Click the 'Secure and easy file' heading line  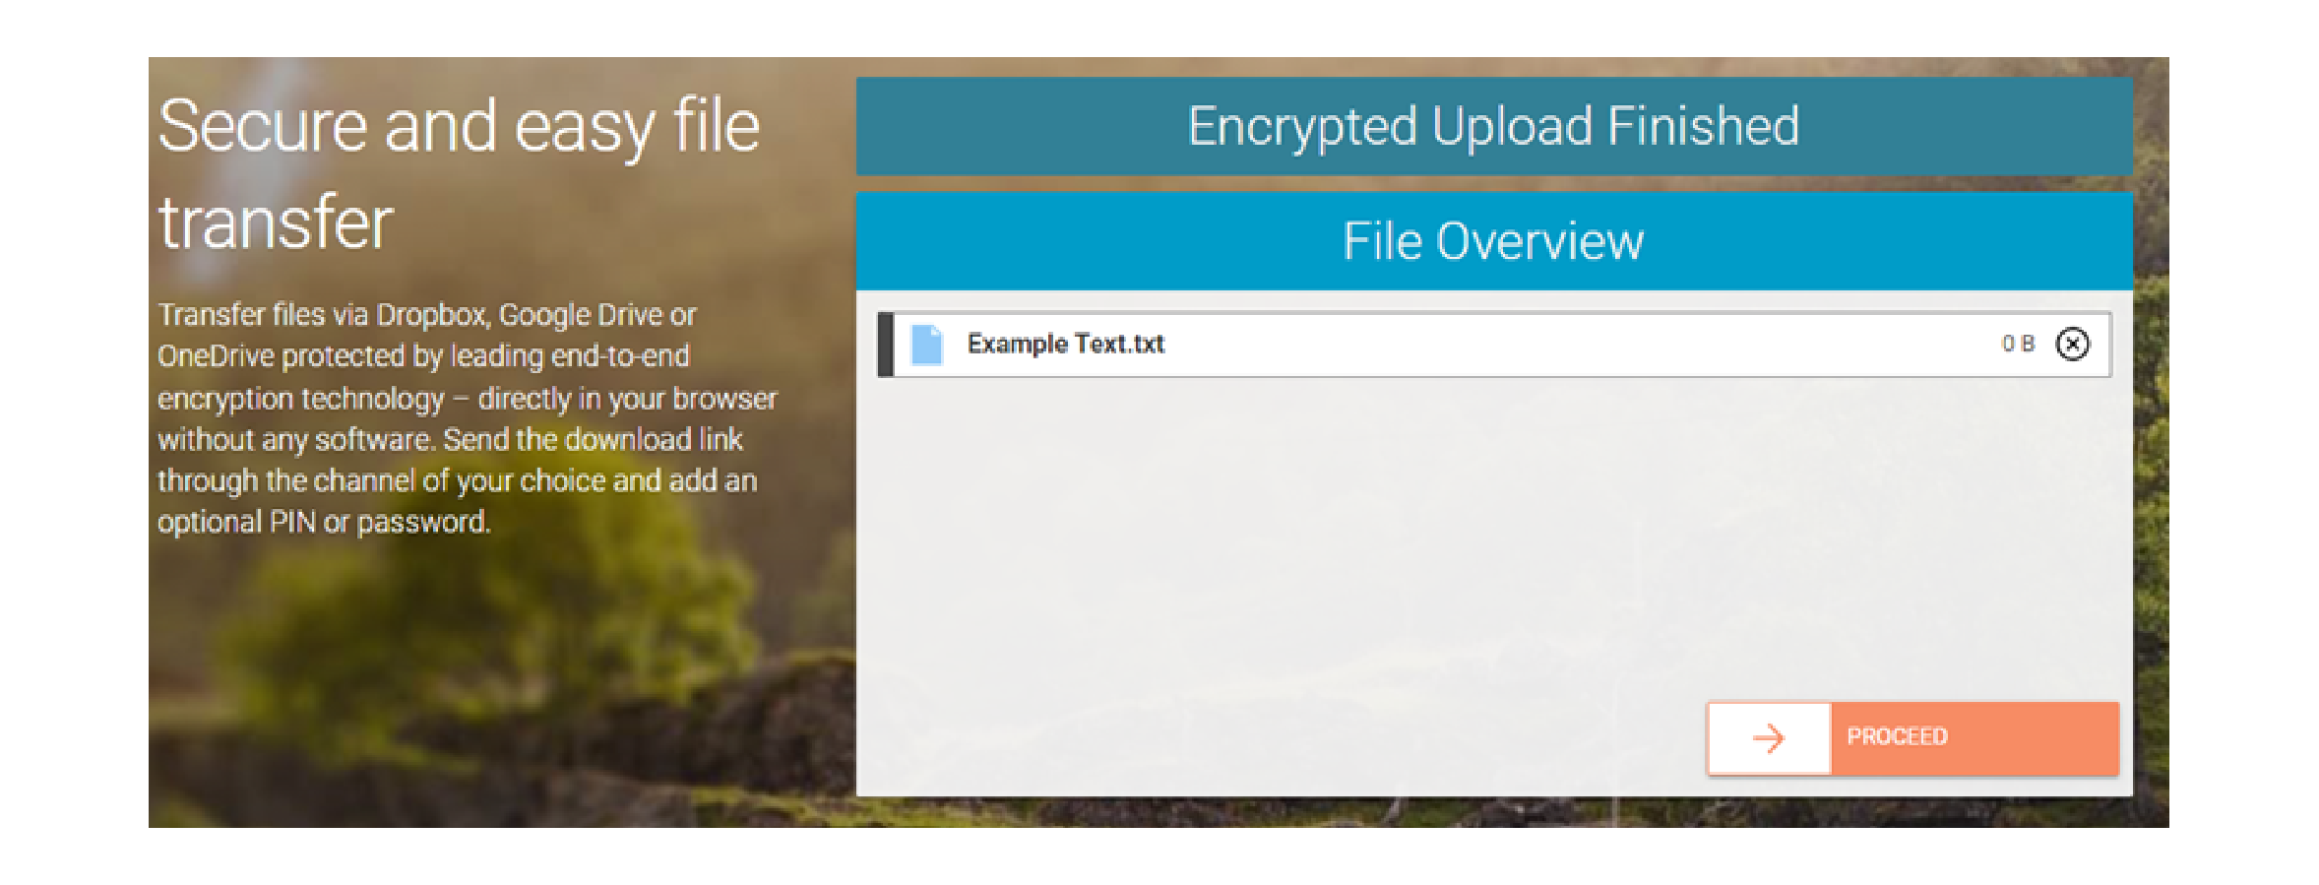tap(459, 128)
